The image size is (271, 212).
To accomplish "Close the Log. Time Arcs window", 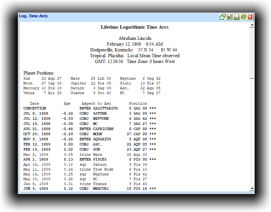I will tap(250, 17).
